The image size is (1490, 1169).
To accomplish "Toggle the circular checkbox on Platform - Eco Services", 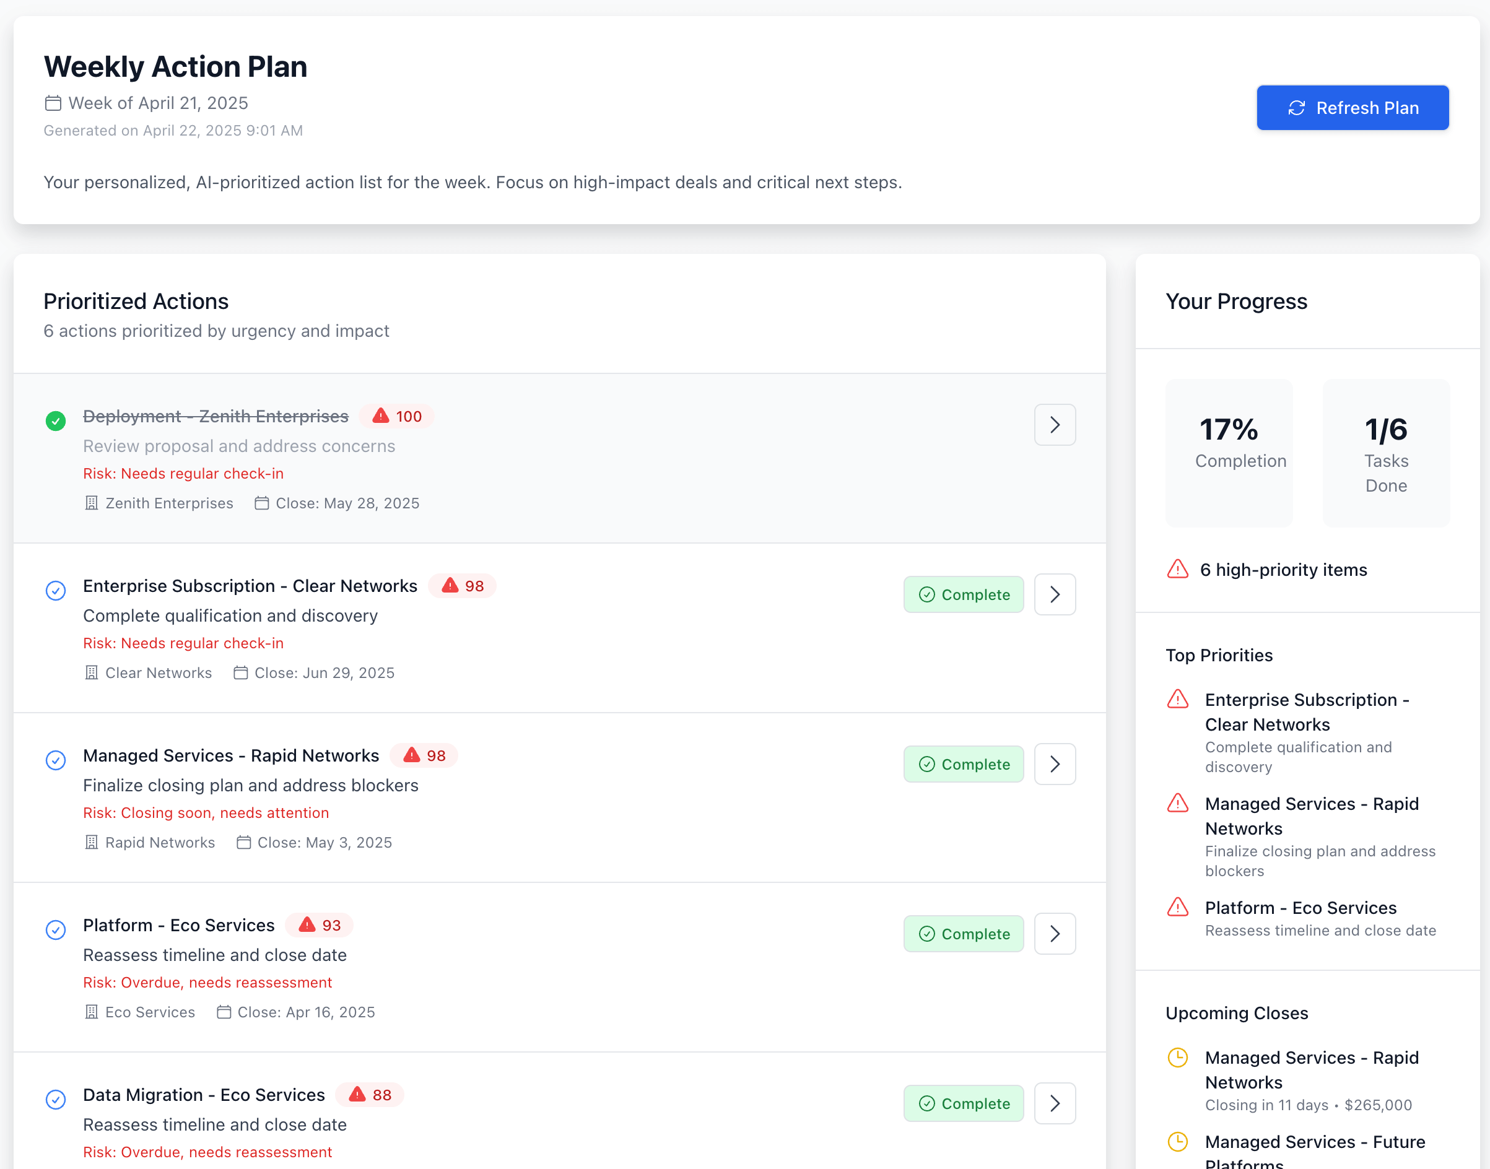I will coord(56,930).
